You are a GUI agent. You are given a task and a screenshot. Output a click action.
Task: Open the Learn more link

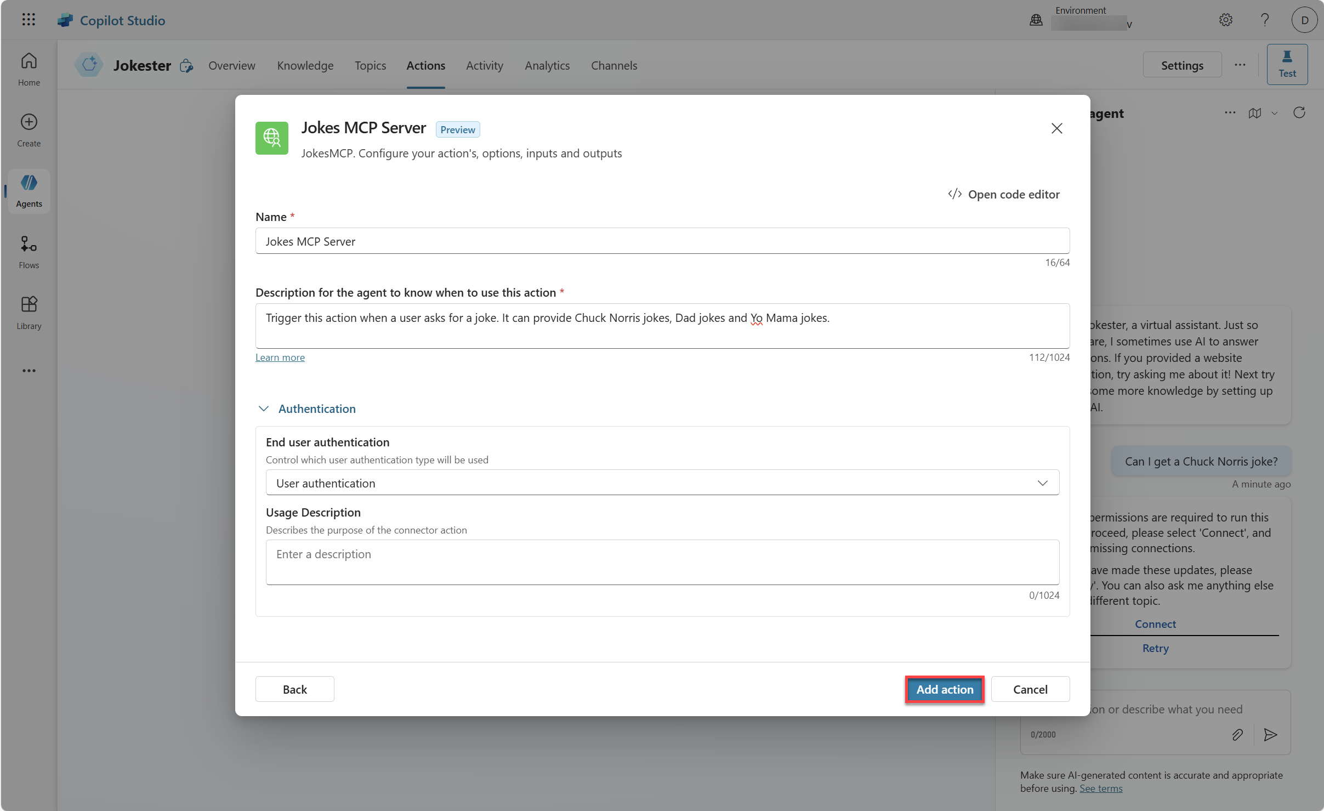[x=280, y=358]
